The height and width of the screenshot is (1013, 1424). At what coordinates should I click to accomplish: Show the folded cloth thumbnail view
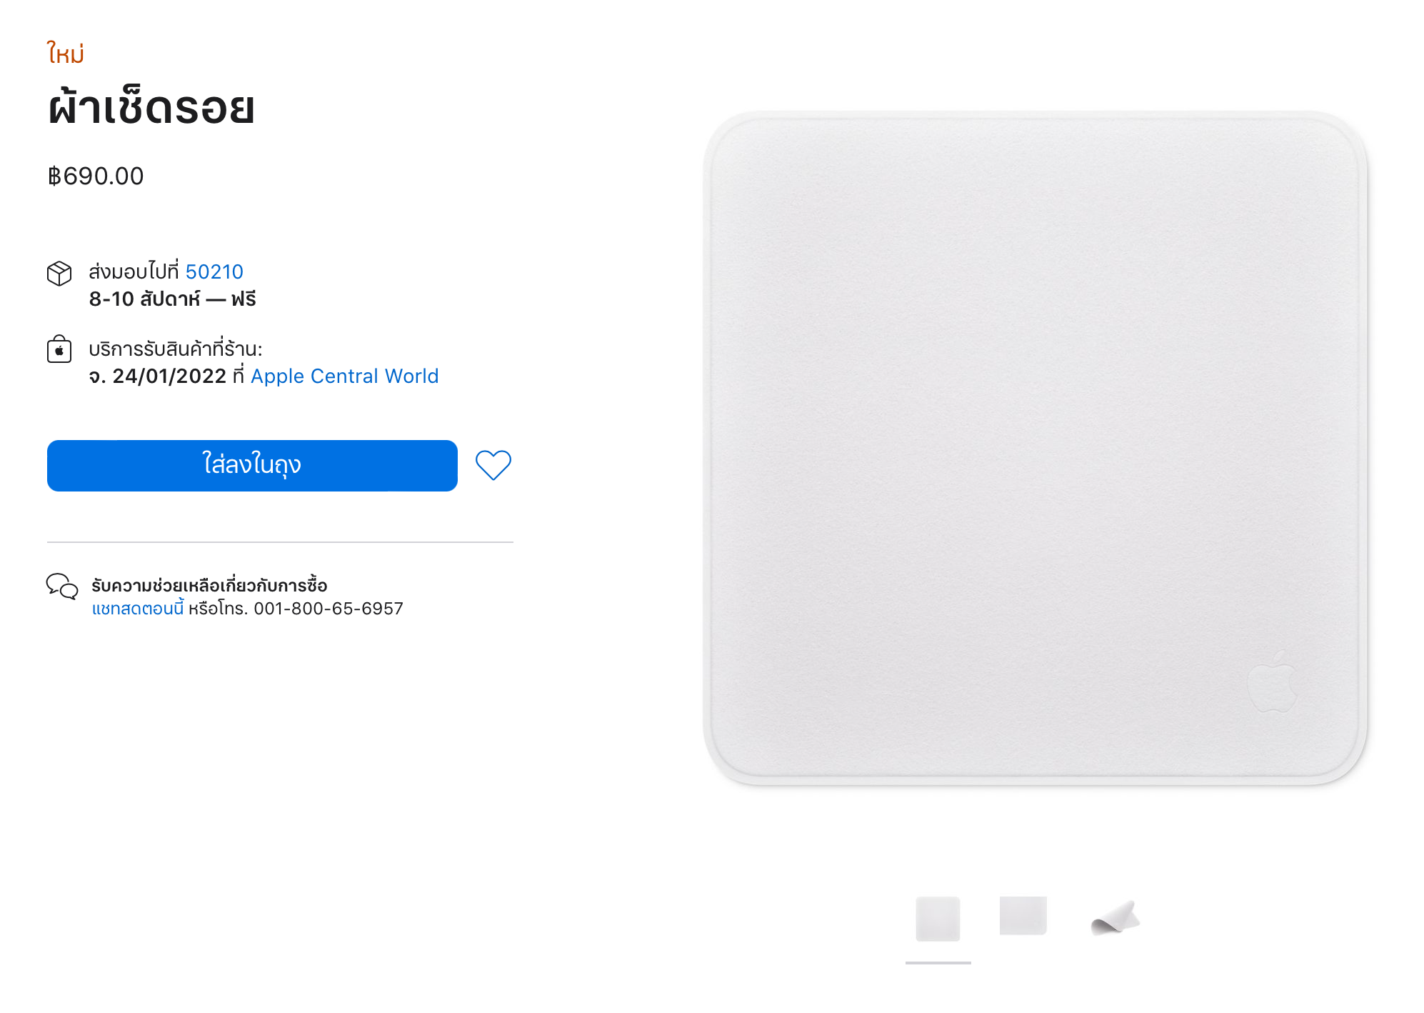tap(1115, 917)
